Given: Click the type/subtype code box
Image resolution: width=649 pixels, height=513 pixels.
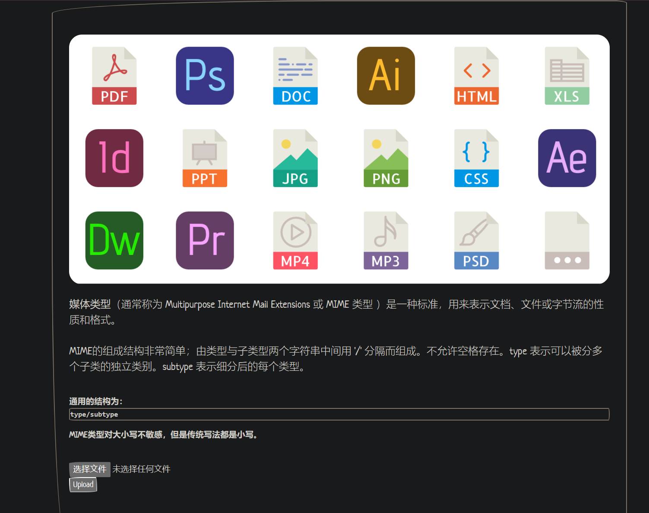Looking at the screenshot, I should [x=339, y=414].
